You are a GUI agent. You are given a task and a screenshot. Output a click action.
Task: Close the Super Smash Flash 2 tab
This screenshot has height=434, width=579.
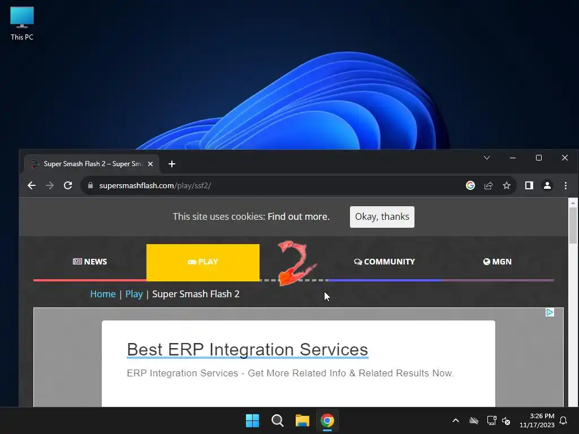coord(150,164)
